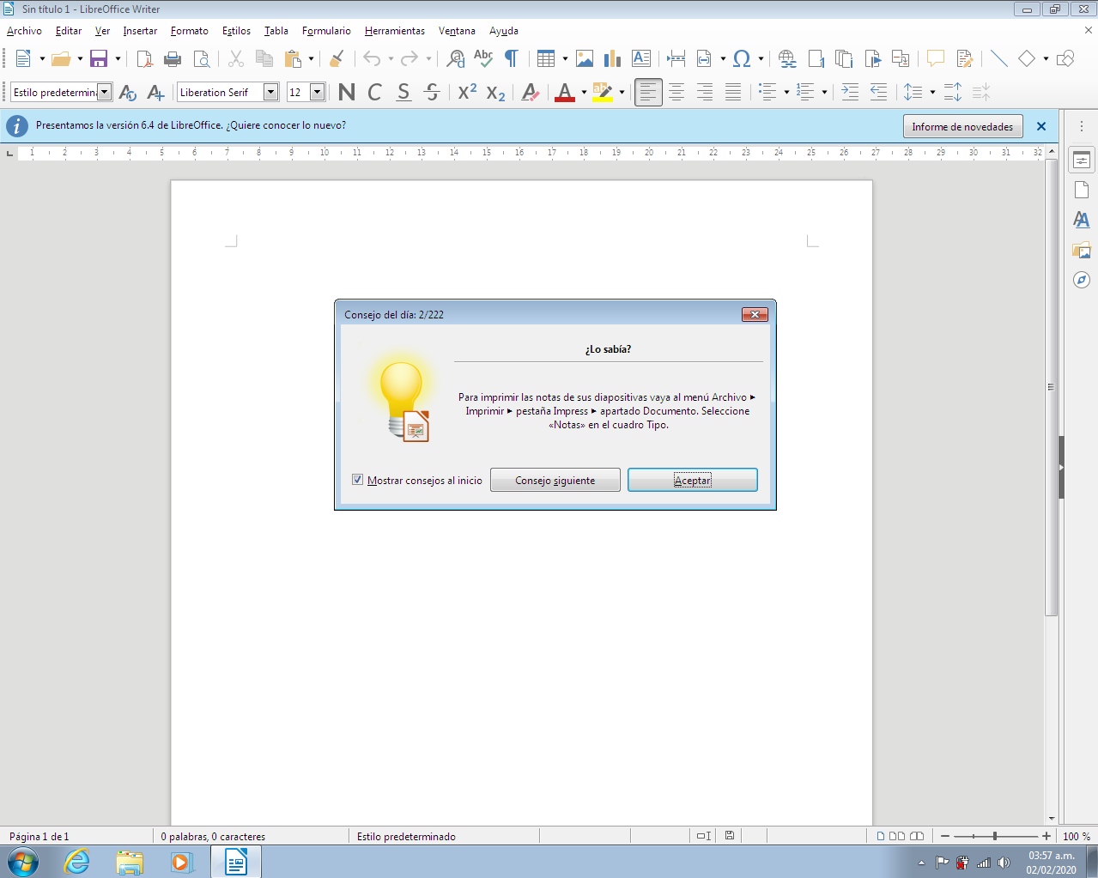Select the Clone formatting brush
The image size is (1098, 878).
(337, 58)
